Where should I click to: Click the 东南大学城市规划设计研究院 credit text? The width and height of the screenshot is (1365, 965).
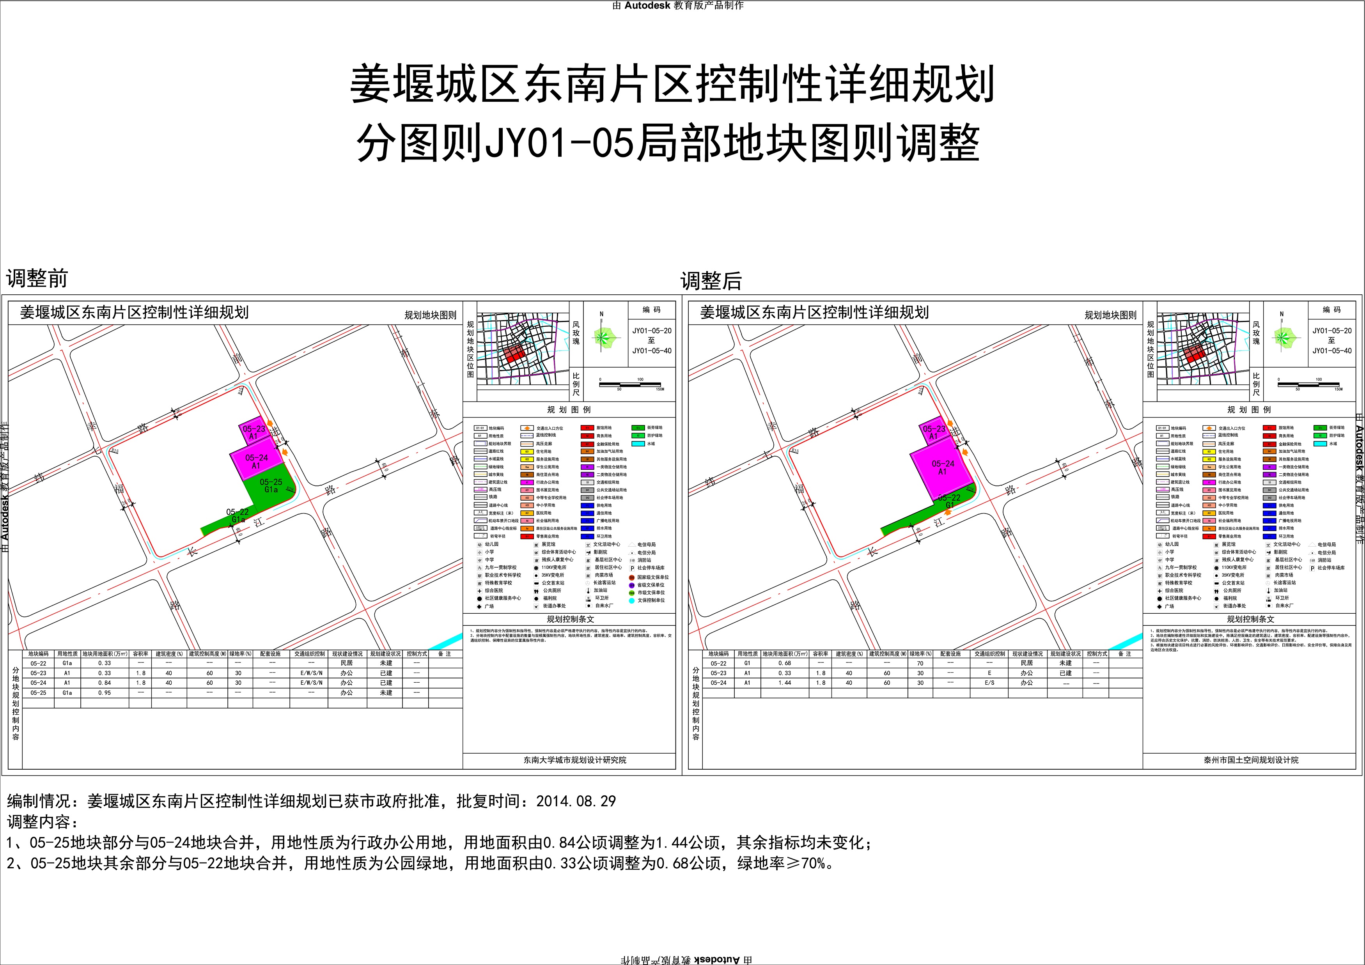tap(575, 760)
